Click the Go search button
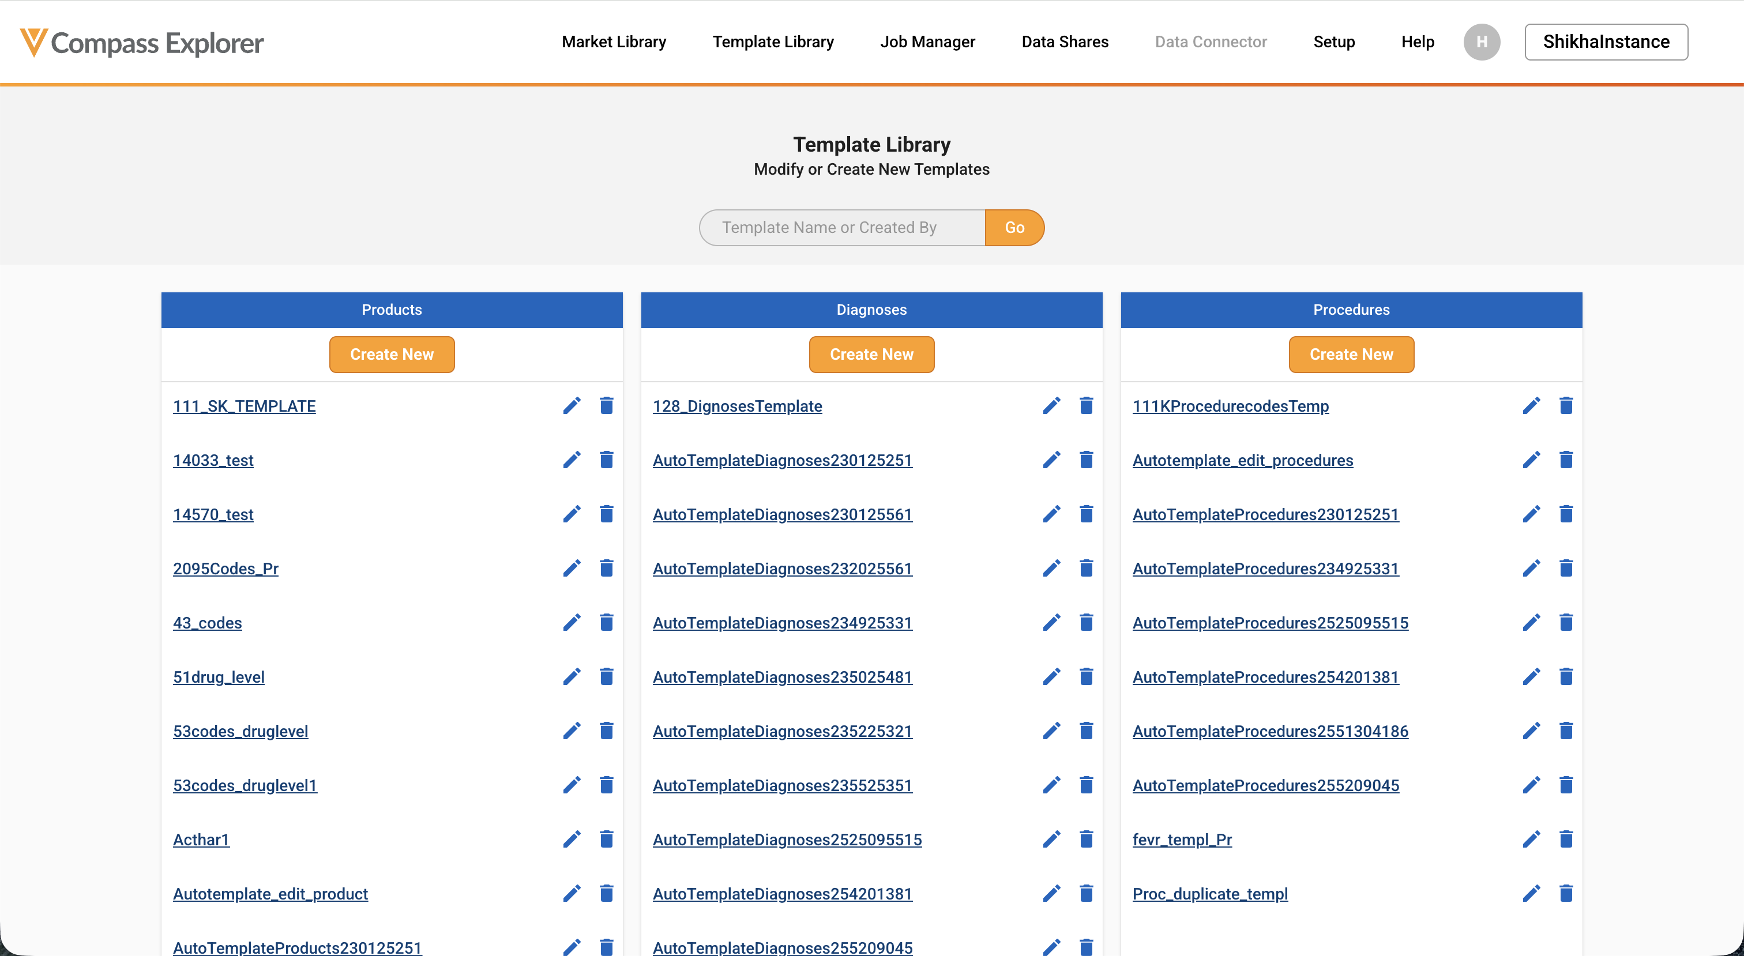This screenshot has width=1744, height=956. (1014, 228)
